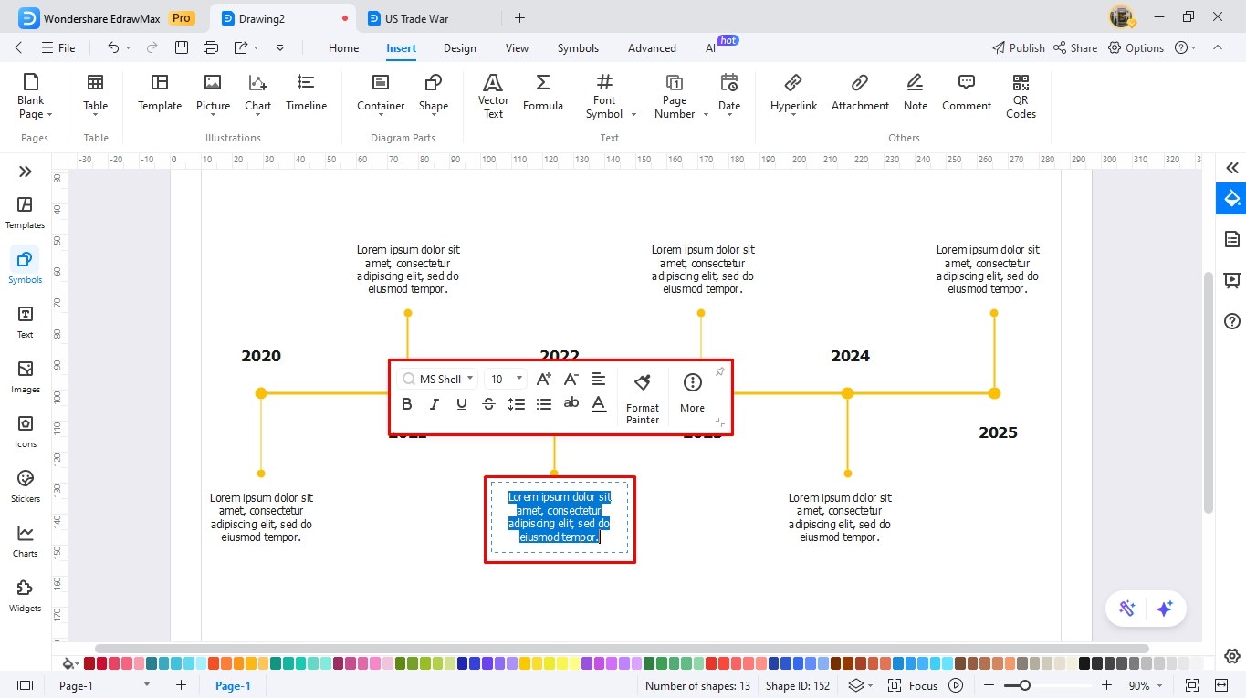Image resolution: width=1246 pixels, height=698 pixels.
Task: Insert a Template from ribbon
Action: click(x=160, y=93)
